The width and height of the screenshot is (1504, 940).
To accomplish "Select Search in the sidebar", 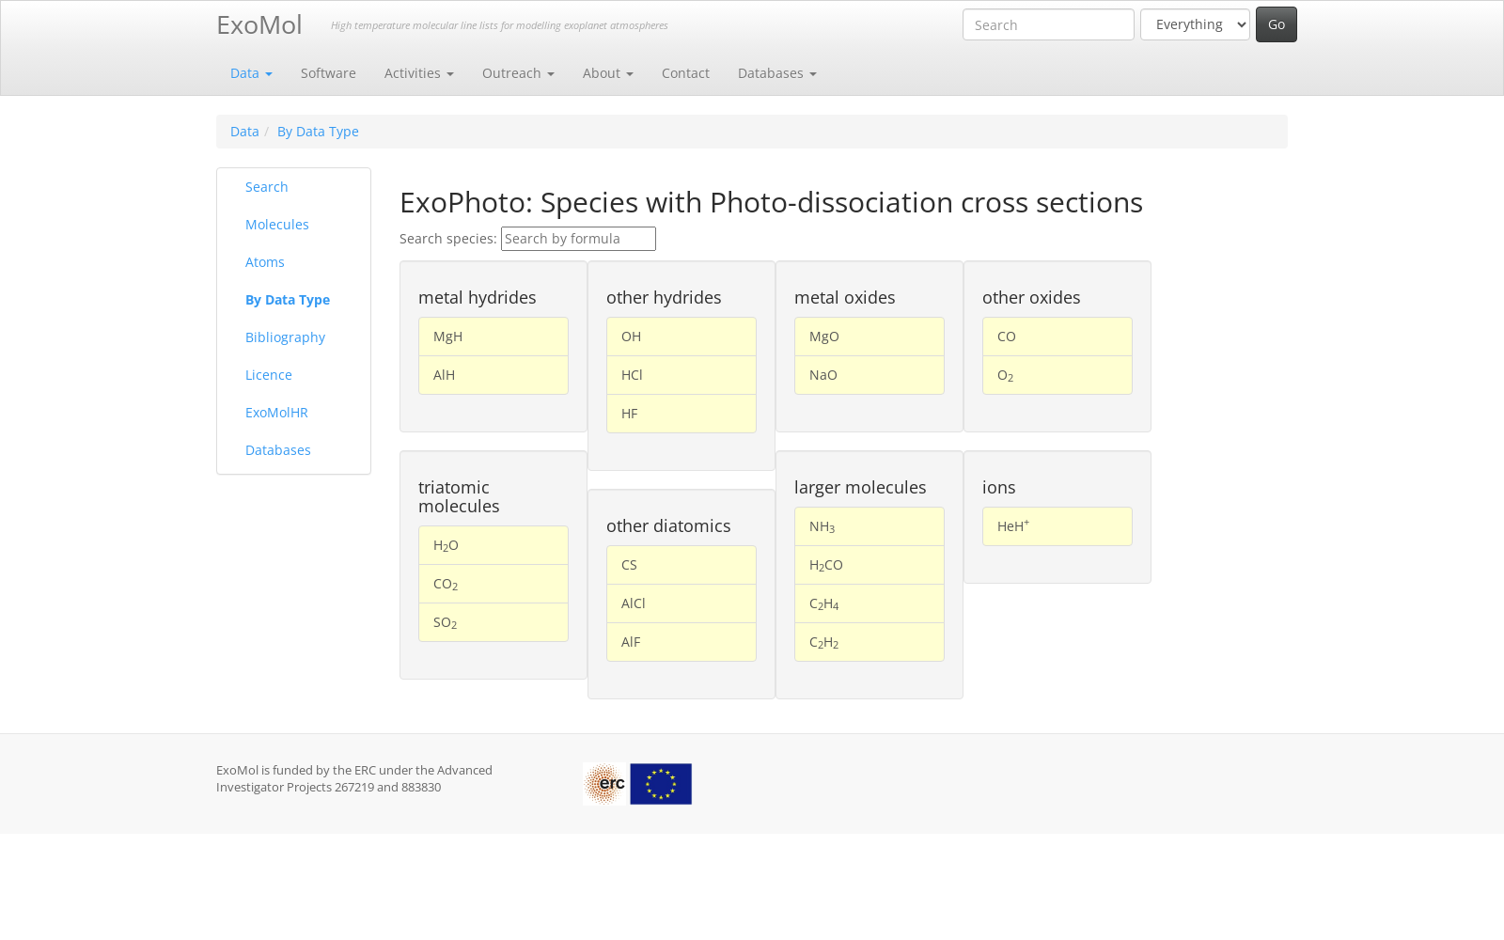I will click(267, 187).
